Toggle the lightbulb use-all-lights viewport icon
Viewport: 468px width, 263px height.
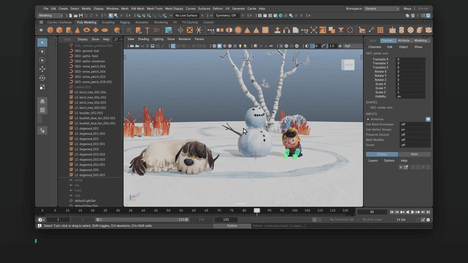click(240, 46)
